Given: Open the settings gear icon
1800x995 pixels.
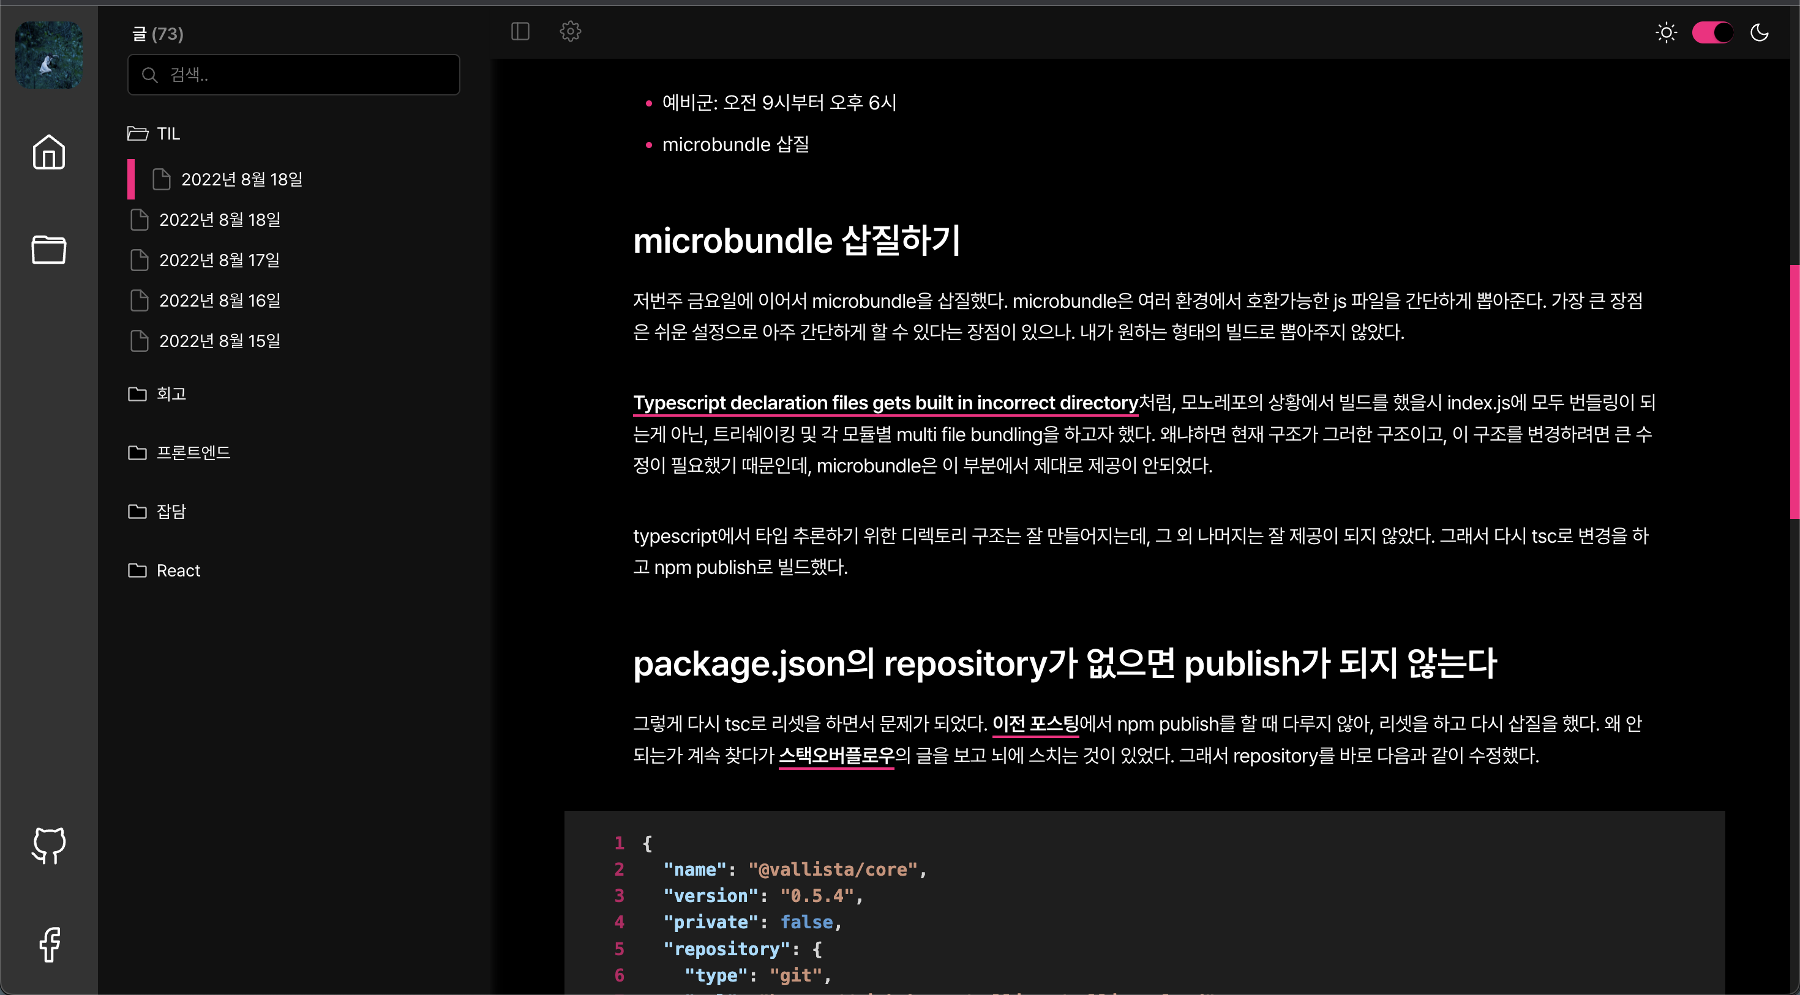Looking at the screenshot, I should point(570,31).
